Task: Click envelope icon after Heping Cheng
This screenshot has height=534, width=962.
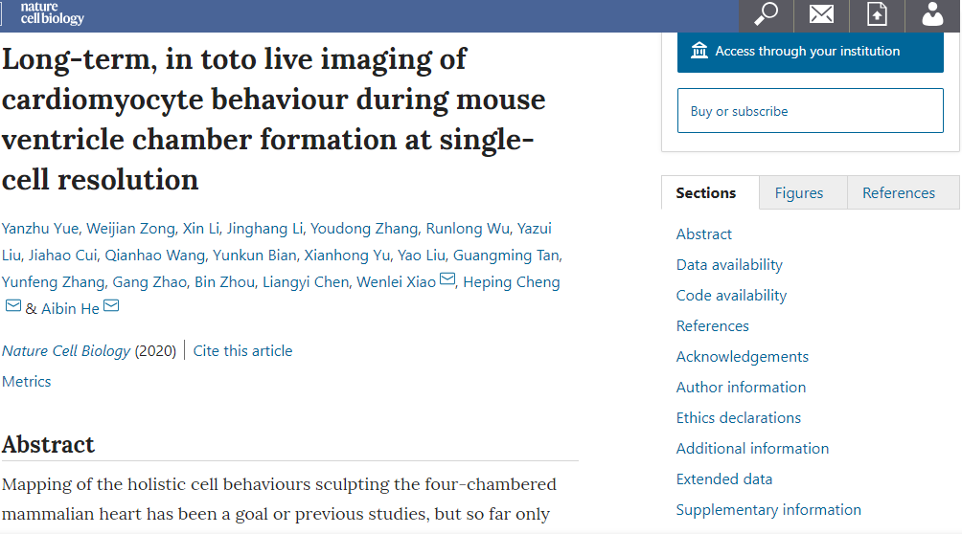Action: (13, 307)
